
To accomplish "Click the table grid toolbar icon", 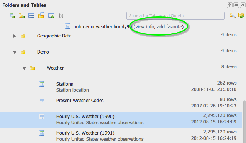I will click(x=31, y=15).
